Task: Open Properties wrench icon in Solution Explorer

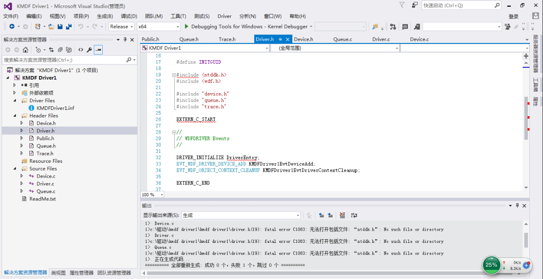Action: click(x=89, y=50)
